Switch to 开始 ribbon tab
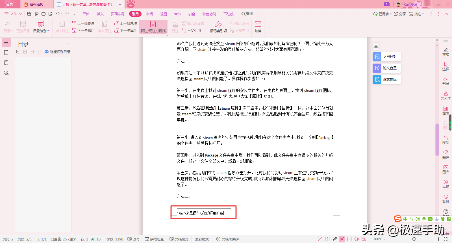This screenshot has height=243, width=452. (86, 14)
